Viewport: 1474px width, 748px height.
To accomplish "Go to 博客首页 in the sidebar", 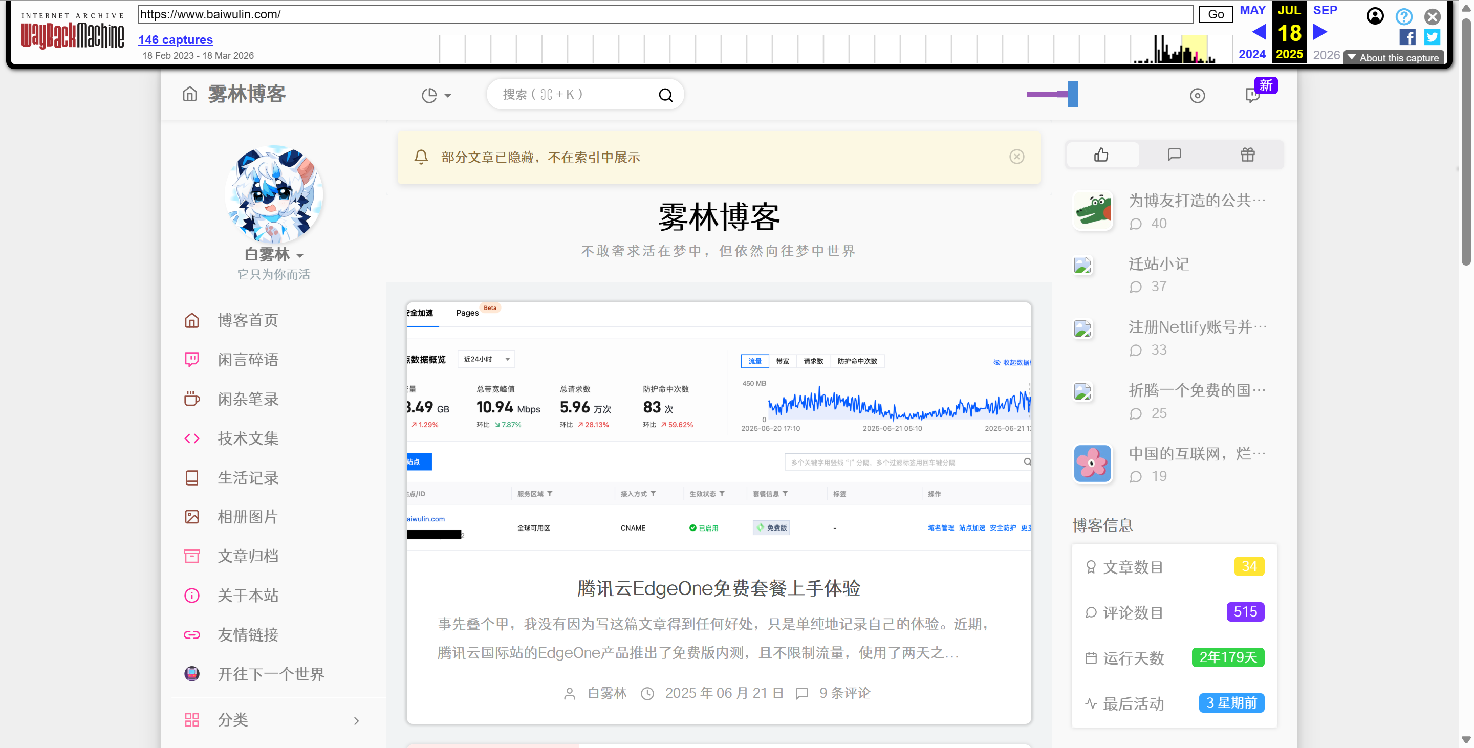I will (x=248, y=320).
